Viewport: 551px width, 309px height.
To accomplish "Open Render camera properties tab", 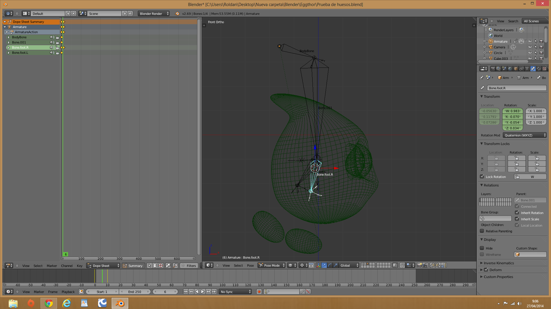I will pos(493,69).
